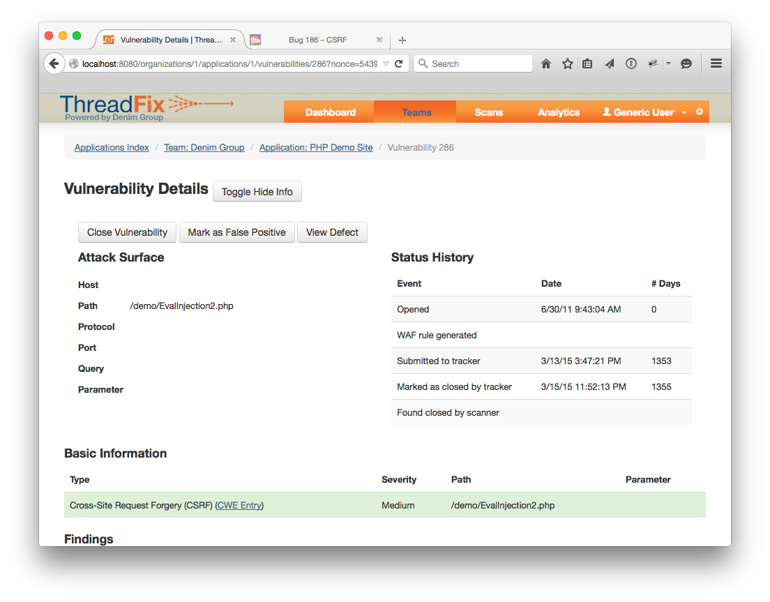Click the /demo/EvalInjection2.php attack surface path
Image resolution: width=770 pixels, height=602 pixels.
pos(182,306)
